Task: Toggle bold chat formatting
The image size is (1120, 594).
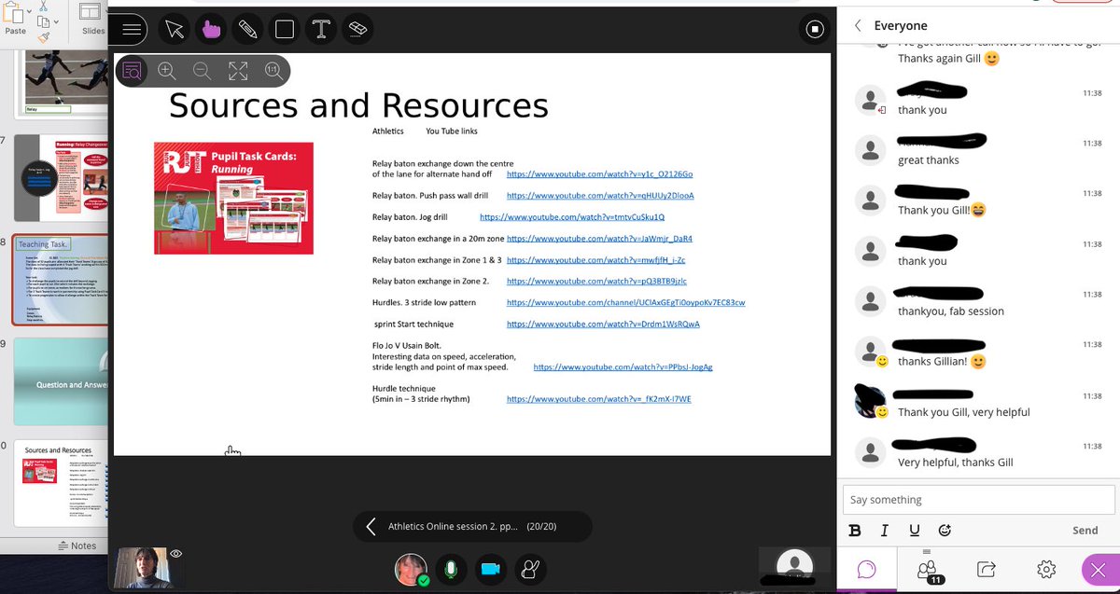Action: tap(855, 531)
